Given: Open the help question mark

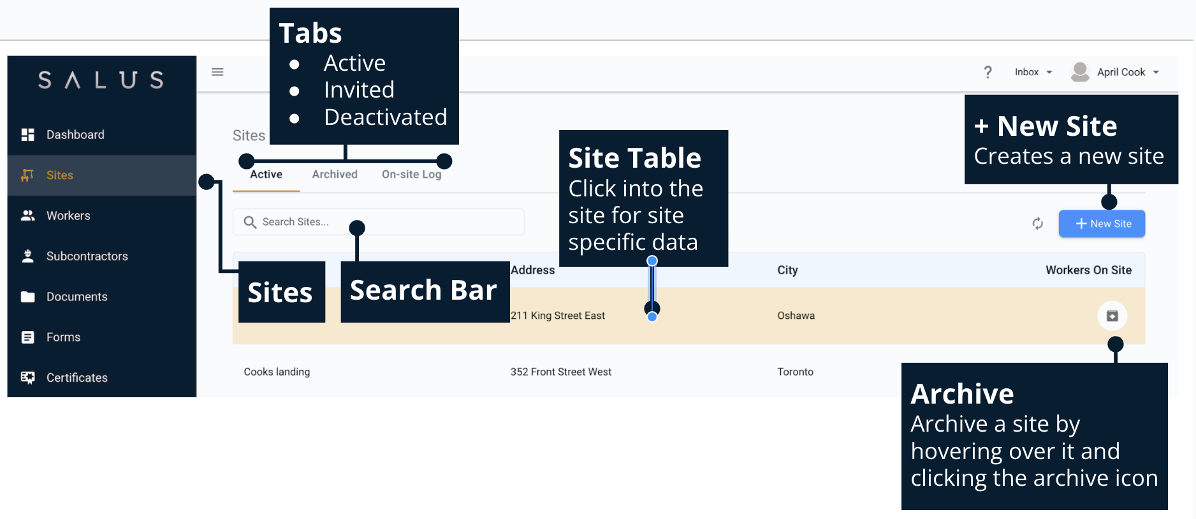Looking at the screenshot, I should pos(988,72).
